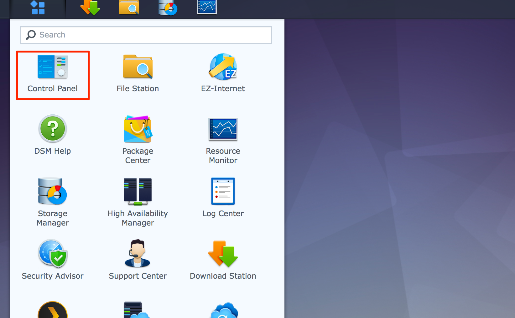Click the Control Panel label text
This screenshot has height=318, width=515.
point(53,88)
